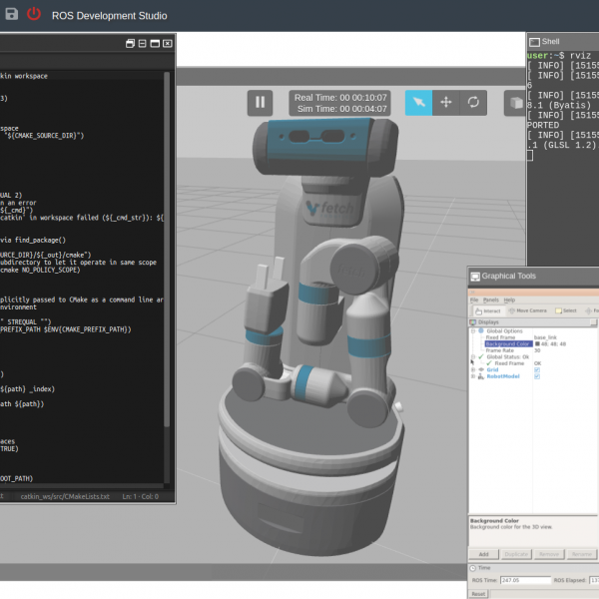Click the Remove display button
The width and height of the screenshot is (599, 599).
click(x=549, y=554)
